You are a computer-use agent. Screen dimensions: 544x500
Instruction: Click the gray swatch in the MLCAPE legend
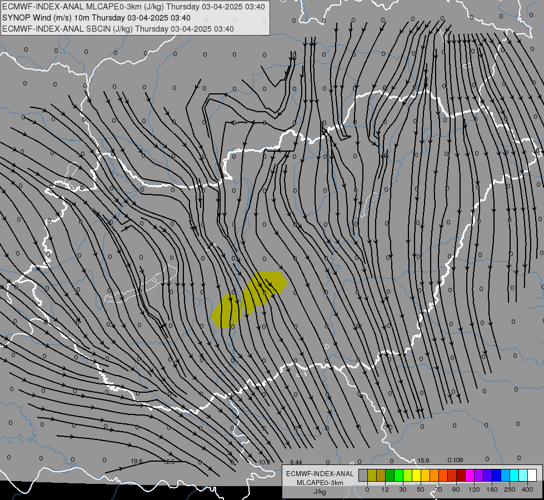(363, 475)
